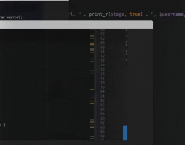Click the blue highlighted block near line 89
The image size is (185, 145).
click(x=125, y=133)
